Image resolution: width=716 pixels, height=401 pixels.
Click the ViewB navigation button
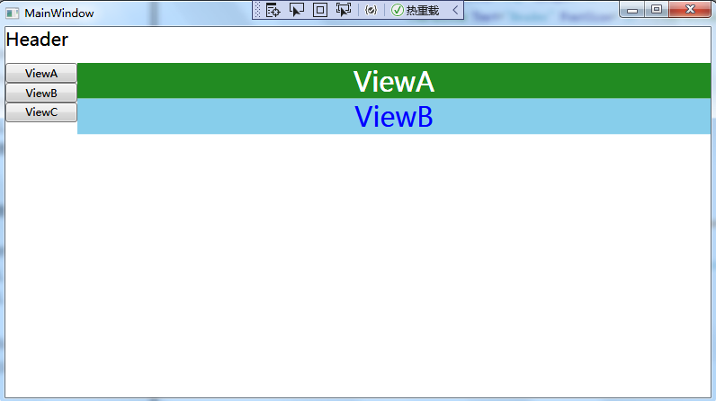[41, 93]
